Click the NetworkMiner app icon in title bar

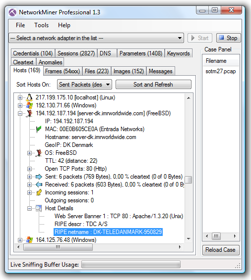click(x=12, y=12)
